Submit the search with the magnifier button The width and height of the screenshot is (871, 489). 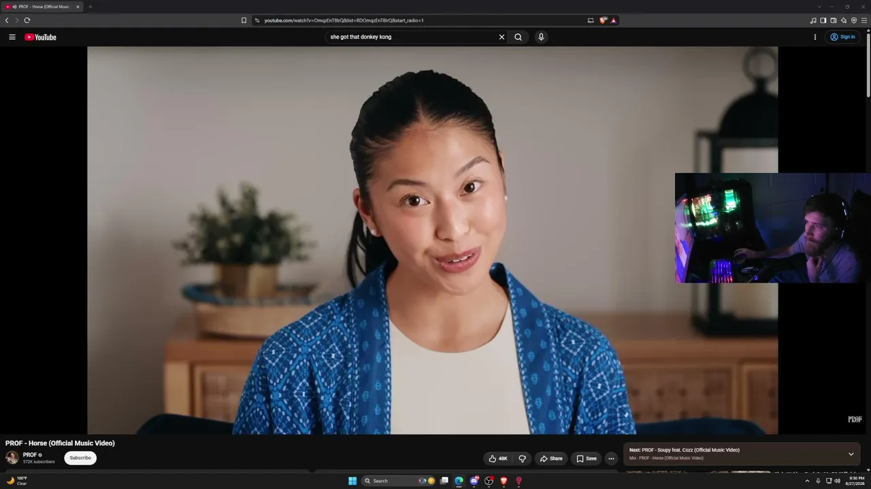[519, 37]
